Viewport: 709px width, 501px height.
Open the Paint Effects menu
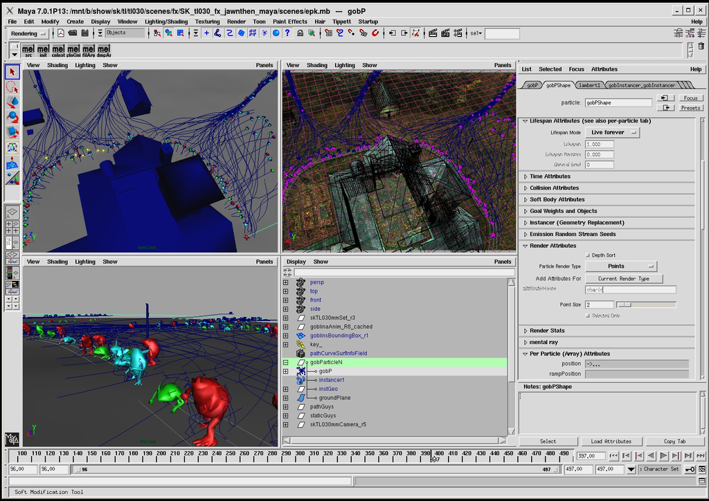tap(289, 21)
